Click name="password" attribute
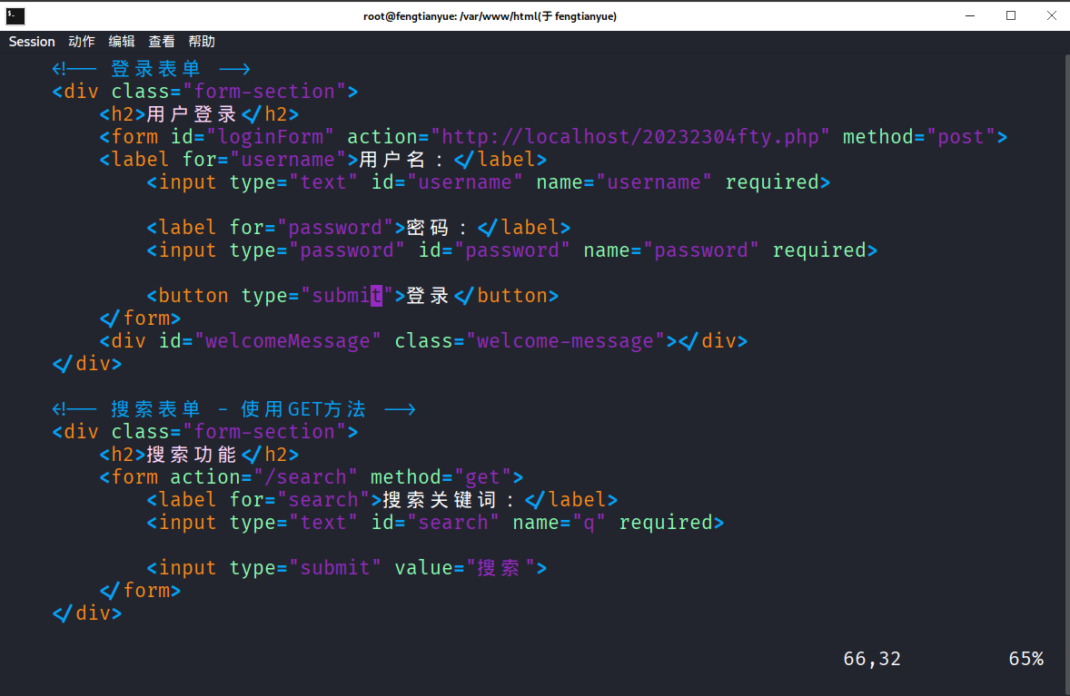 point(671,250)
